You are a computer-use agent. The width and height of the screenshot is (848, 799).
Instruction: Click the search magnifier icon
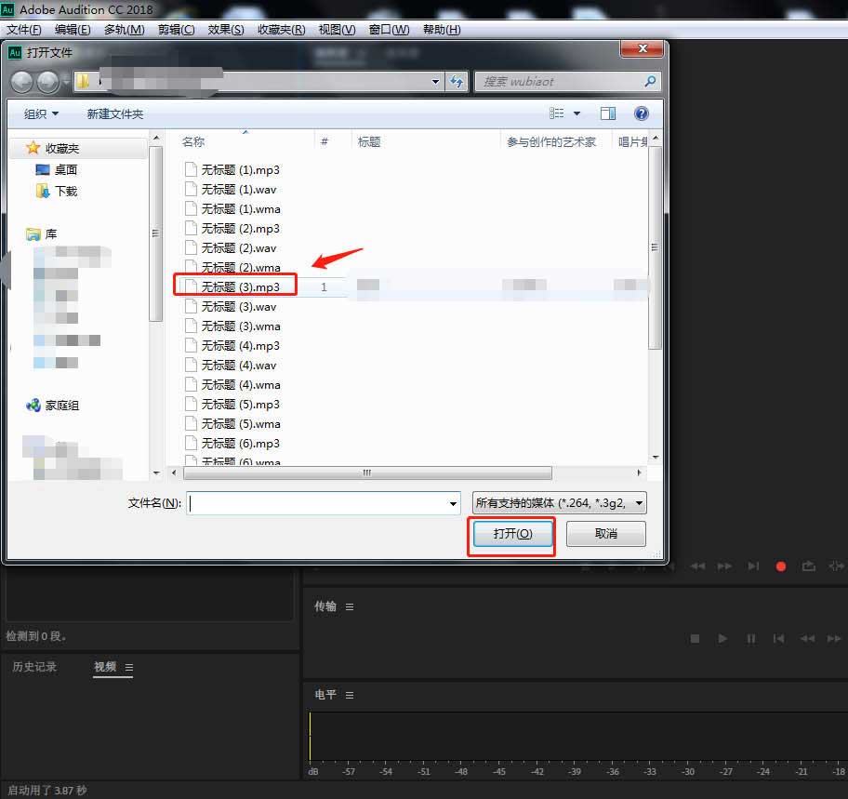pos(650,82)
